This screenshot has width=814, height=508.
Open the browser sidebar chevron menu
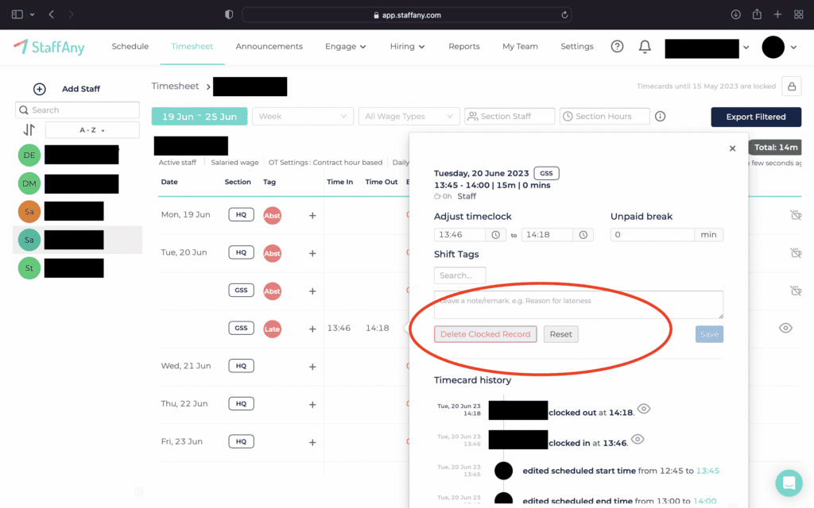coord(32,14)
